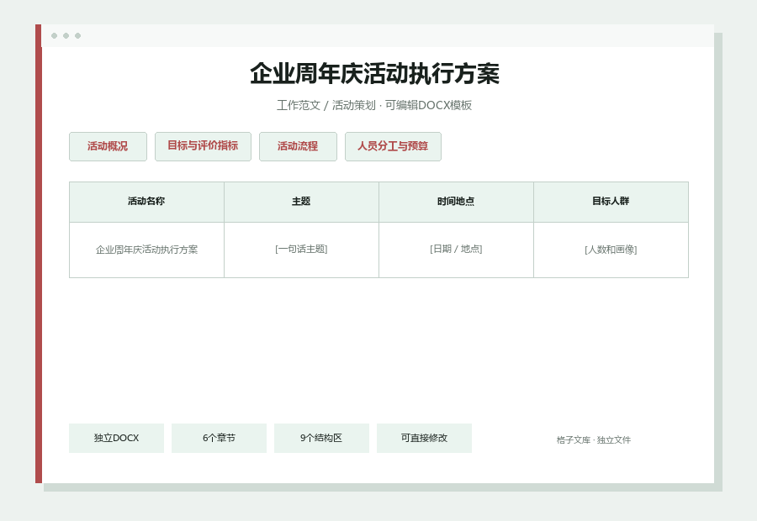
Task: Select the [人数和画像] placeholder cell
Action: point(611,250)
